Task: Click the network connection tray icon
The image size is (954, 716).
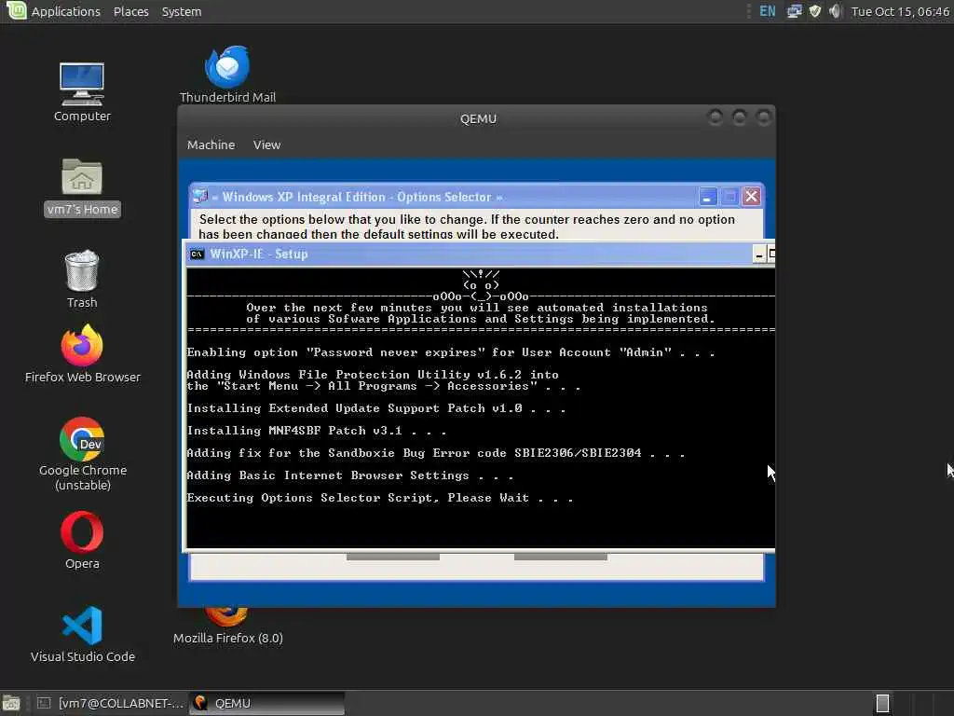Action: tap(794, 11)
